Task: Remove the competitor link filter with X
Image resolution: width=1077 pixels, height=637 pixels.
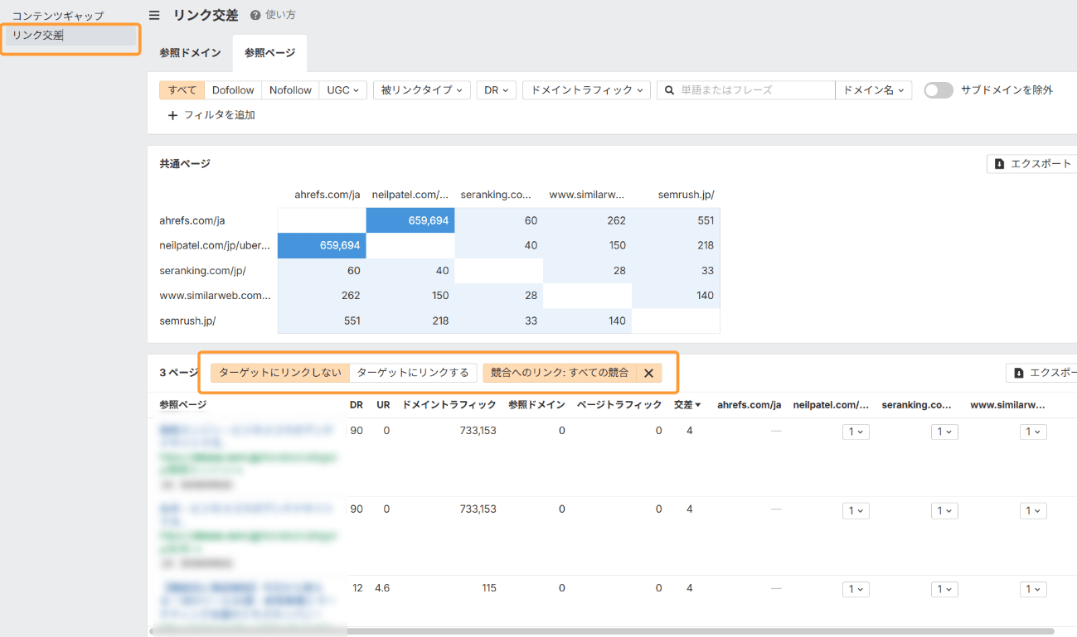Action: click(x=648, y=373)
